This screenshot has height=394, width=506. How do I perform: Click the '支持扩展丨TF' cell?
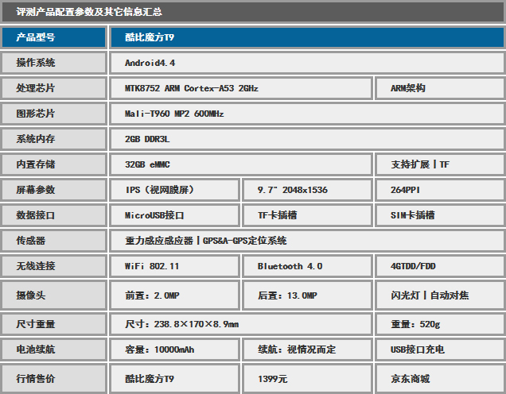click(x=440, y=164)
